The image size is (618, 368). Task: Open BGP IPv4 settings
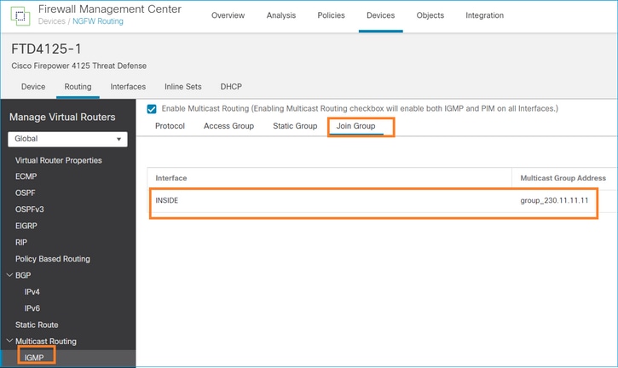click(x=32, y=292)
